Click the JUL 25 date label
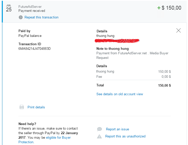Image resolution: width=188 pixels, height=145 pixels. (x=9, y=8)
